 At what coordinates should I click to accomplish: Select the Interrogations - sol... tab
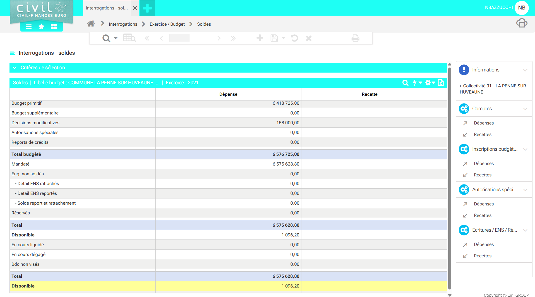[107, 8]
